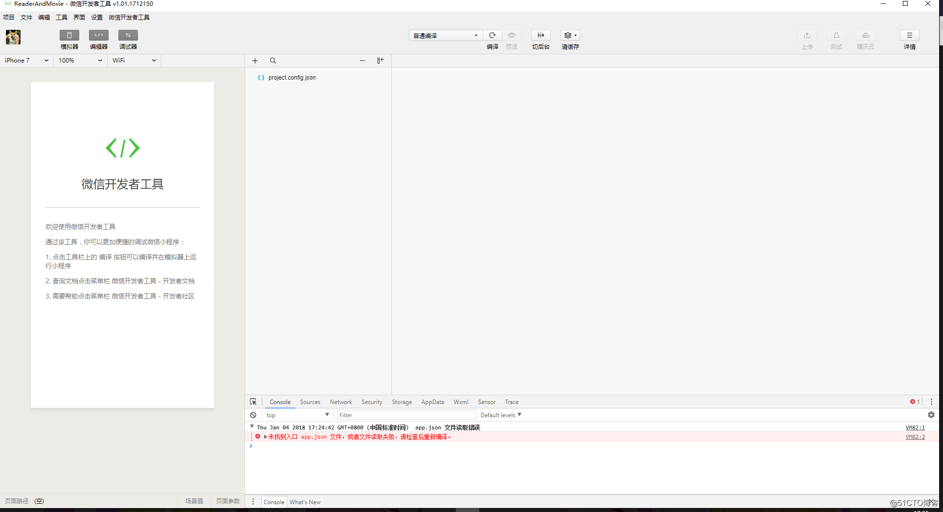Toggle the simulator panel button

click(69, 35)
